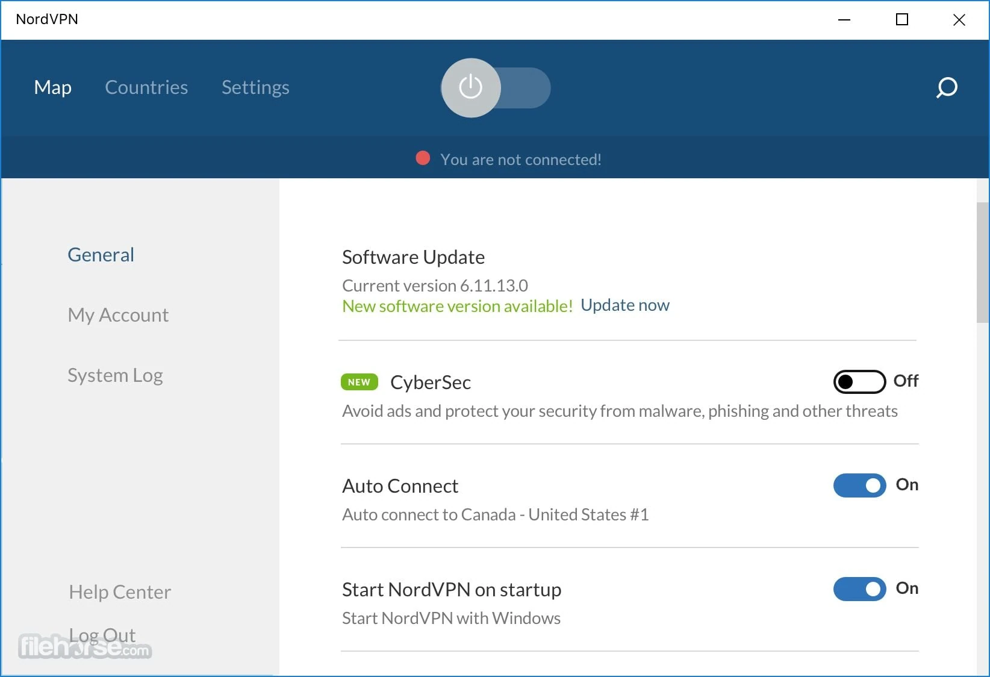
Task: Disable Start NordVPN on startup toggle
Action: click(859, 588)
